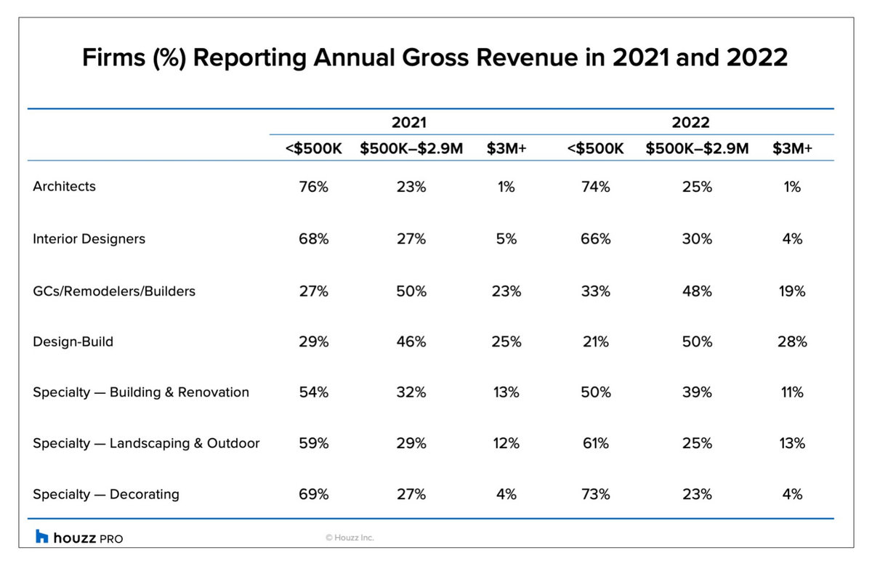The width and height of the screenshot is (872, 566).
Task: Click Building & Renovation 32% cell
Action: pos(411,392)
